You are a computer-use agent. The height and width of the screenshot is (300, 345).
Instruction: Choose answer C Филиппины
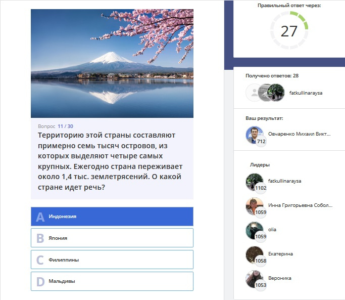click(x=112, y=260)
